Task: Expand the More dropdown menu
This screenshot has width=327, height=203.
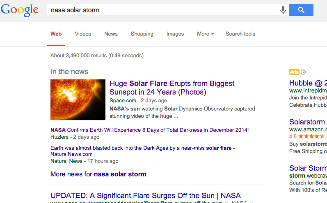Action: 206,34
